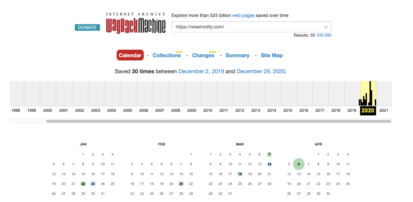Clear the URL search field with X
Image resolution: width=413 pixels, height=202 pixels.
(x=326, y=27)
